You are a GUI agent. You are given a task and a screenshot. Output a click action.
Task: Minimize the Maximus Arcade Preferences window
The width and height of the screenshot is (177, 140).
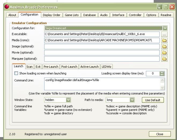[x=160, y=7]
